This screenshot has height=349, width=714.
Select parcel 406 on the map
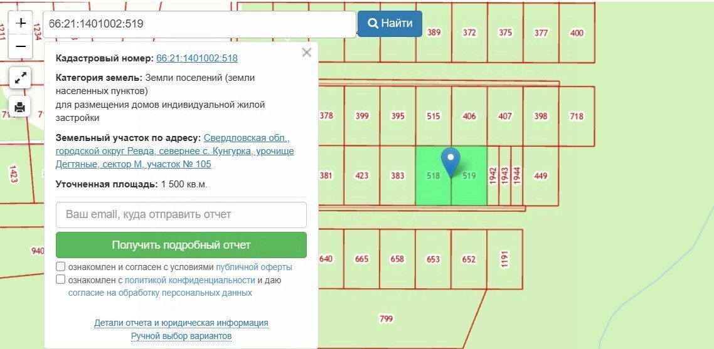[469, 116]
